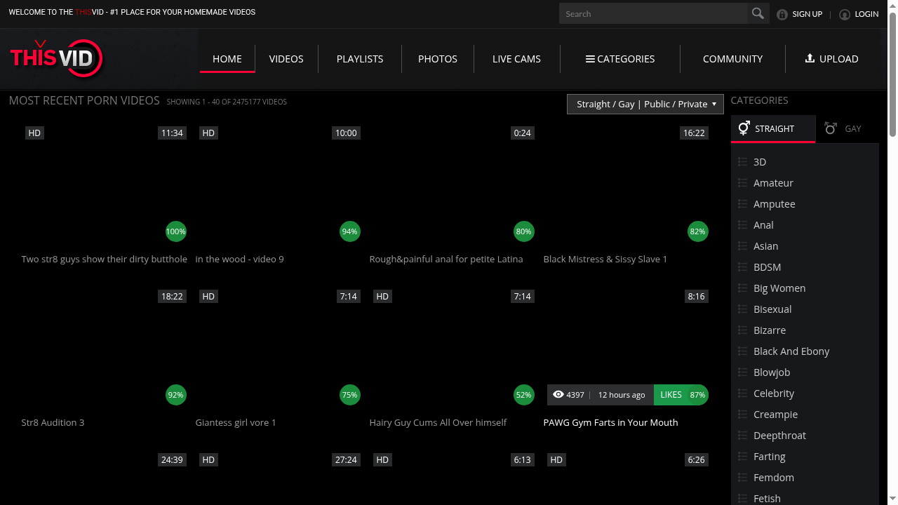
Task: Switch to the Straight categories tab
Action: pyautogui.click(x=773, y=129)
